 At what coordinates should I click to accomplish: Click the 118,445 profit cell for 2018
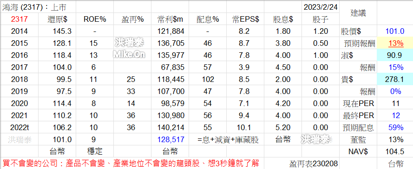[x=171, y=80]
